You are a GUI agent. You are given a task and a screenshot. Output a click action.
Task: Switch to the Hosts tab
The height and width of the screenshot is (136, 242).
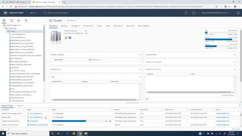pyautogui.click(x=99, y=26)
